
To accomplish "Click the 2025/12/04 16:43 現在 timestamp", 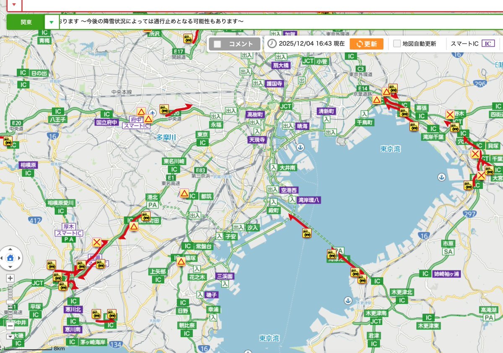I will (x=312, y=44).
